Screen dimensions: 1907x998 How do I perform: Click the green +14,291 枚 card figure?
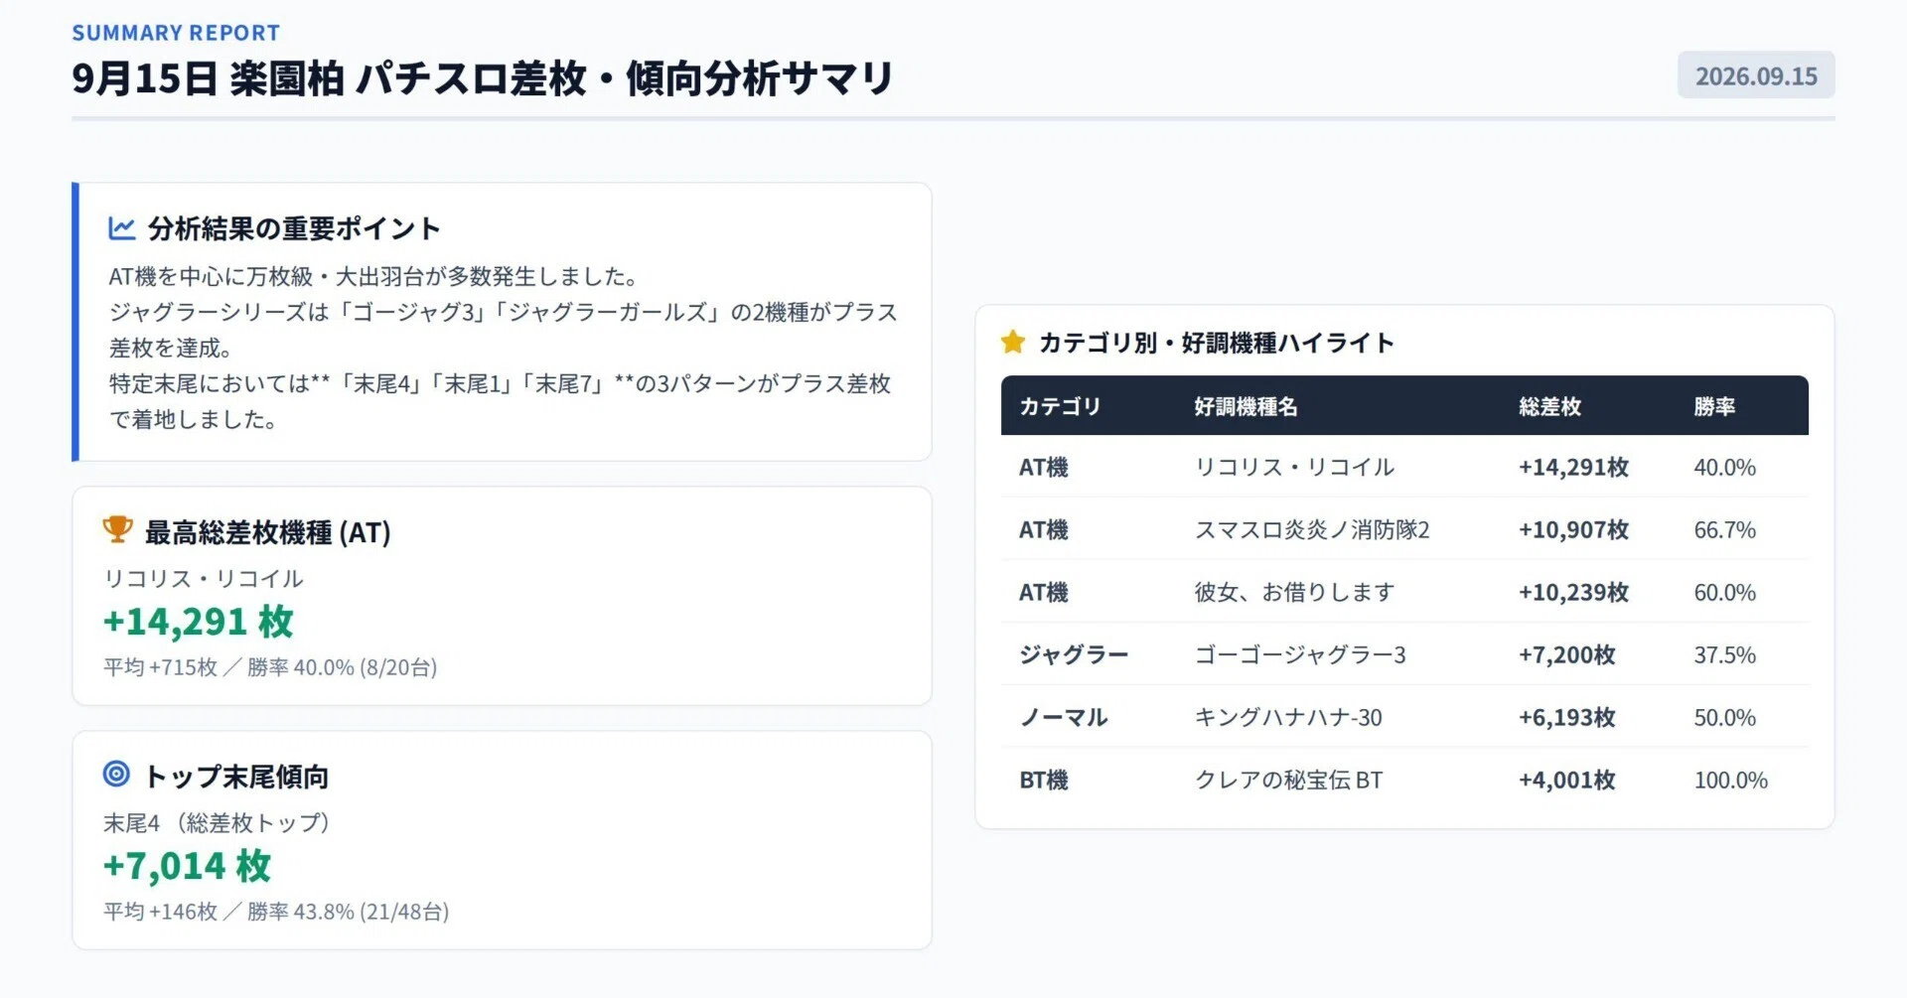point(199,621)
